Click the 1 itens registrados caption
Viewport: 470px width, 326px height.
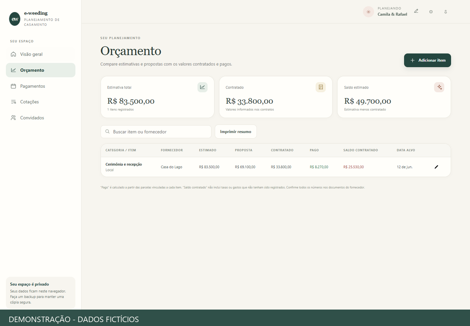[121, 110]
